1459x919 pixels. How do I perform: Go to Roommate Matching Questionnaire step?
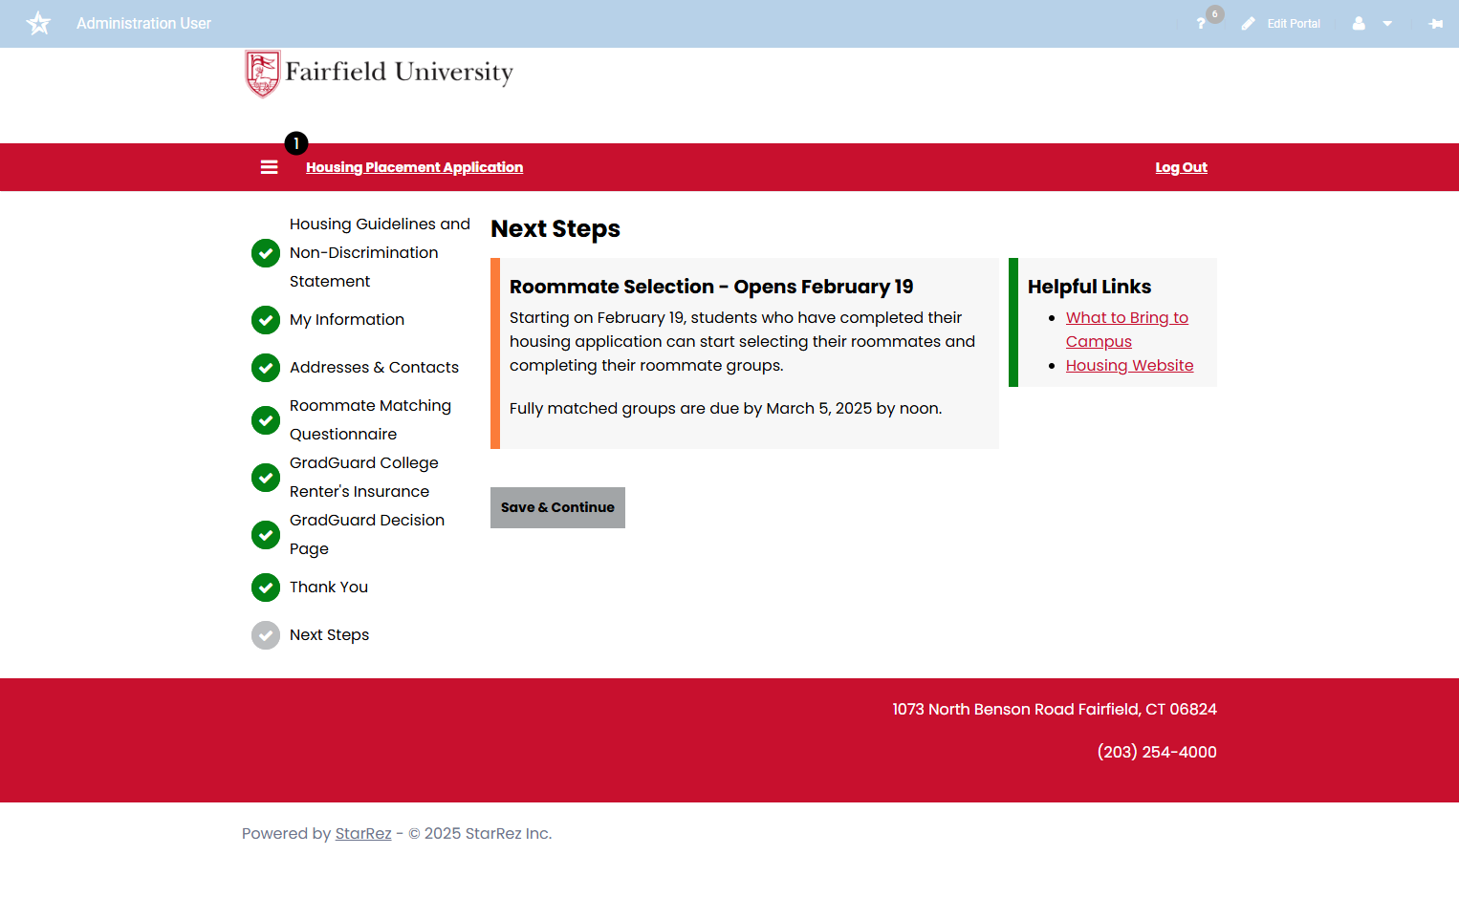coord(370,420)
